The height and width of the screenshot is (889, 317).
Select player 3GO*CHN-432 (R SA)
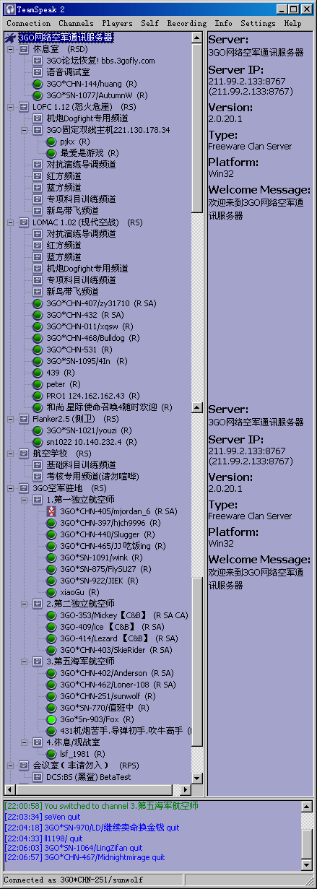[84, 315]
